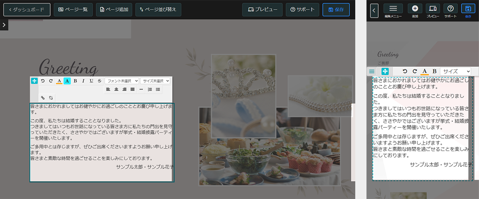This screenshot has width=479, height=199.
Task: Open the サイズ dropdown in mobile toolbar
Action: click(455, 71)
